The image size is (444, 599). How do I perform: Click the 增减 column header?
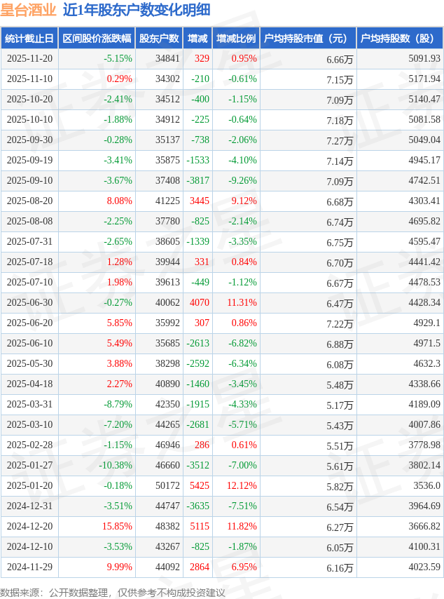pos(198,39)
